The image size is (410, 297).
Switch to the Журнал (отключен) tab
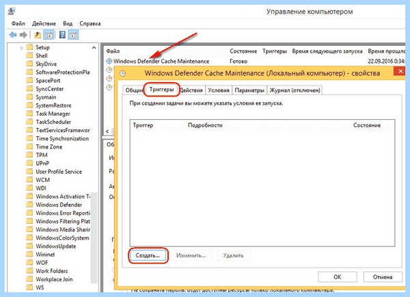295,90
